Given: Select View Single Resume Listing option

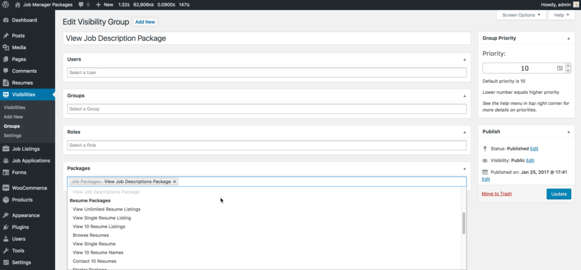Looking at the screenshot, I should pyautogui.click(x=102, y=218).
